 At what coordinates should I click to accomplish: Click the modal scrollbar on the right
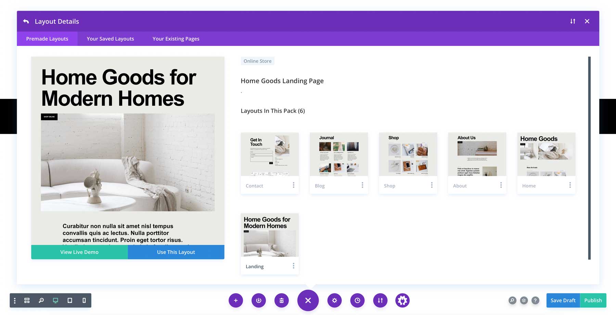[x=589, y=157]
